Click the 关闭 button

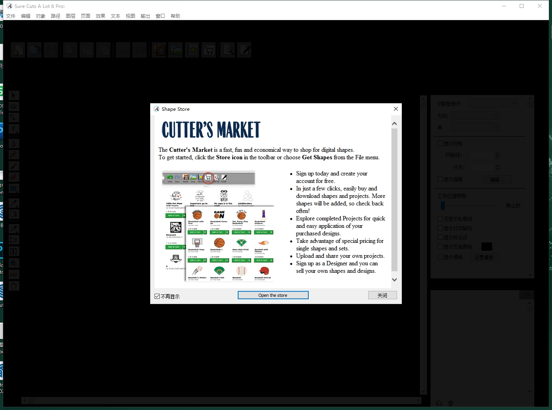pos(382,295)
